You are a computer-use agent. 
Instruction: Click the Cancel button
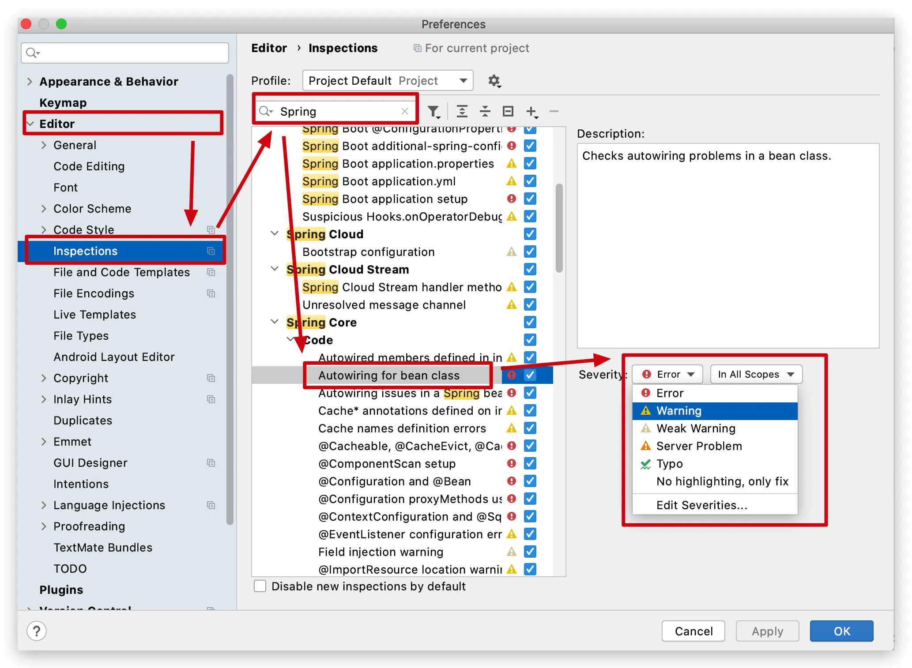coord(693,631)
